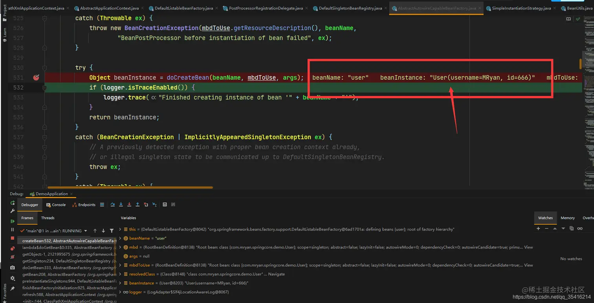The image size is (594, 303).
Task: Expand 'this' variable node
Action: (120, 229)
